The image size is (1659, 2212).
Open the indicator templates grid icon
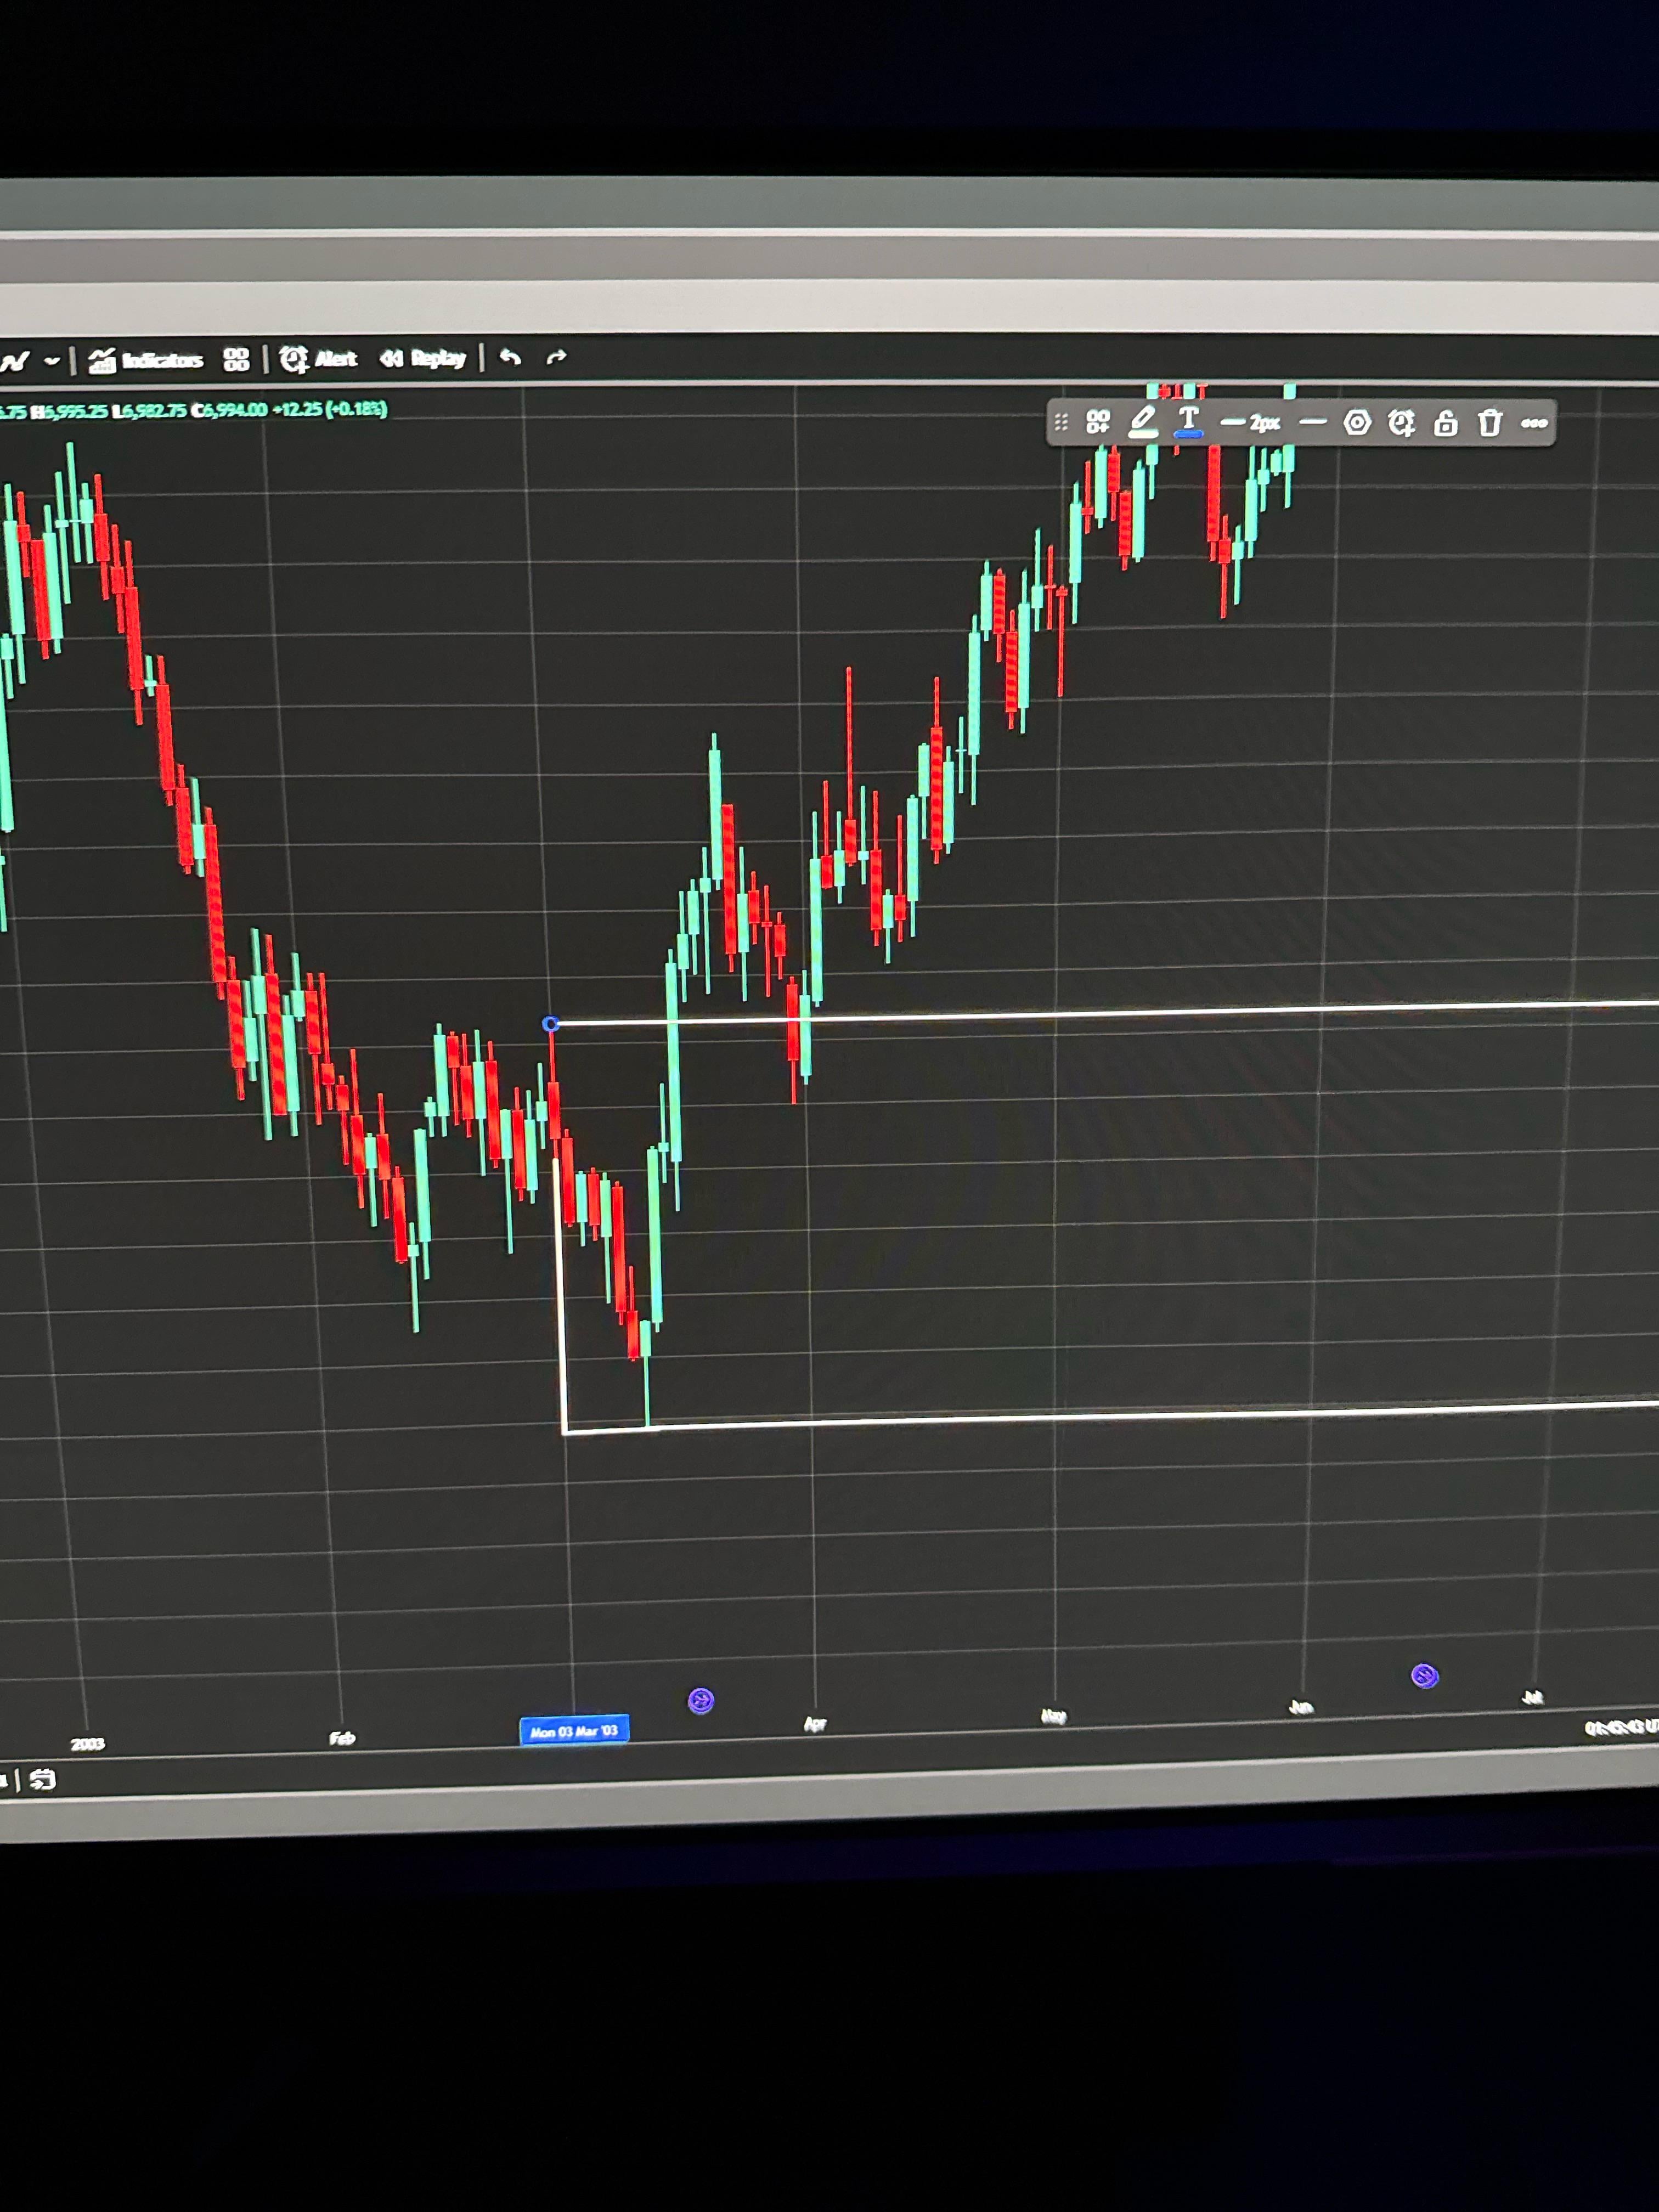pos(236,360)
